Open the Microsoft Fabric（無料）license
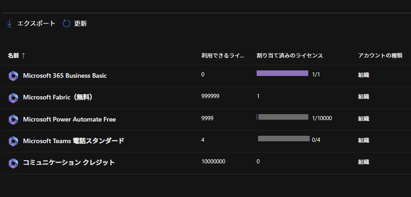 tap(58, 98)
